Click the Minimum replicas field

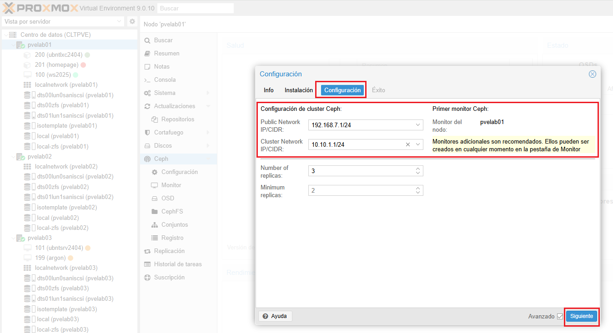click(366, 190)
